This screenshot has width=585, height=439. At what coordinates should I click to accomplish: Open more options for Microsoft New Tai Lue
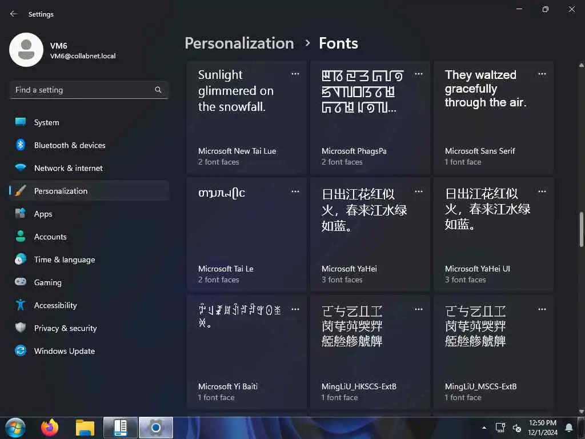click(295, 74)
